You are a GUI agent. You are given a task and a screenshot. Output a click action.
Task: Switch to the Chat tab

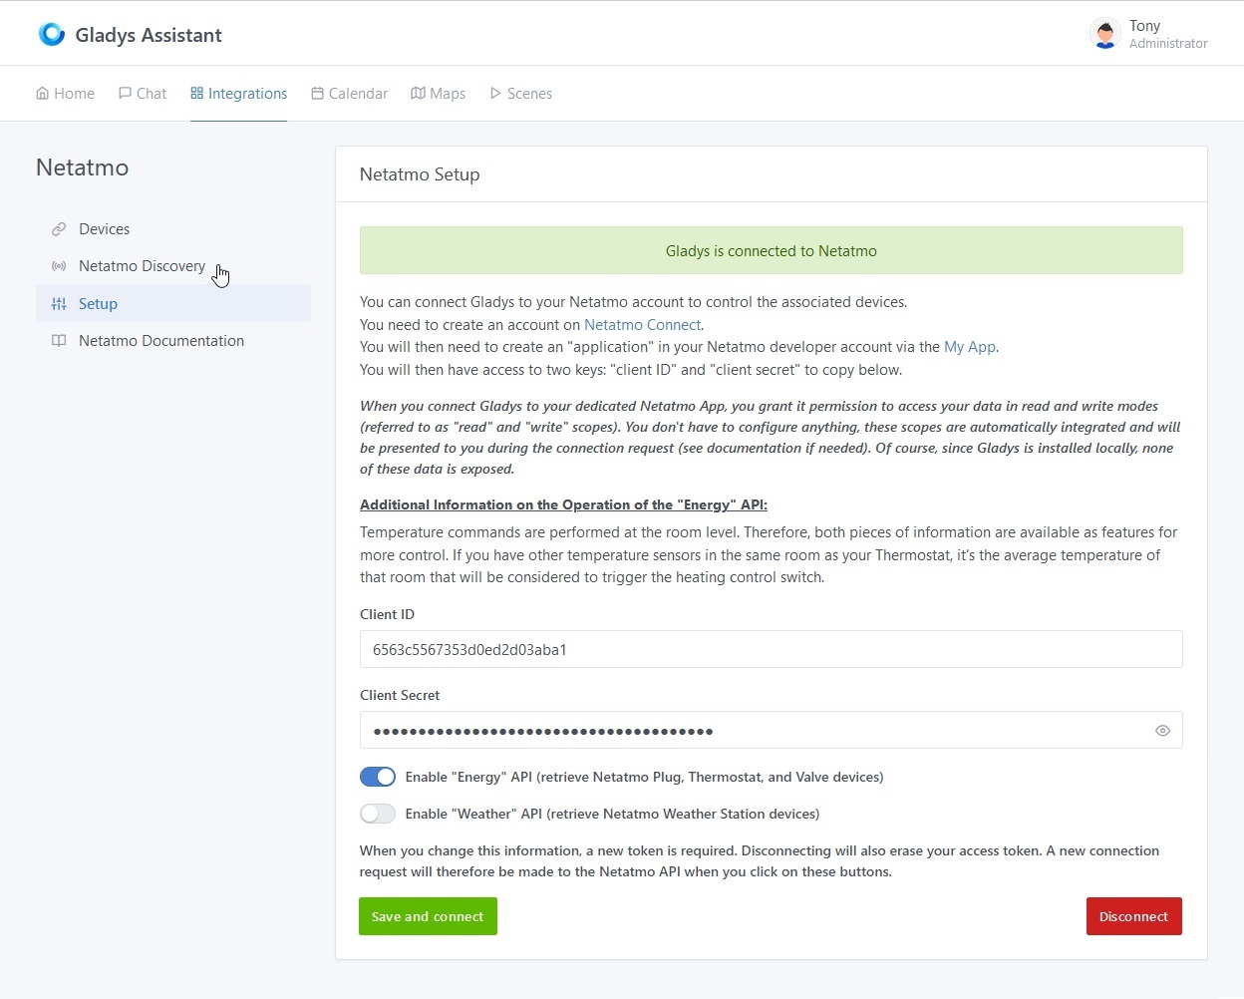(x=143, y=94)
